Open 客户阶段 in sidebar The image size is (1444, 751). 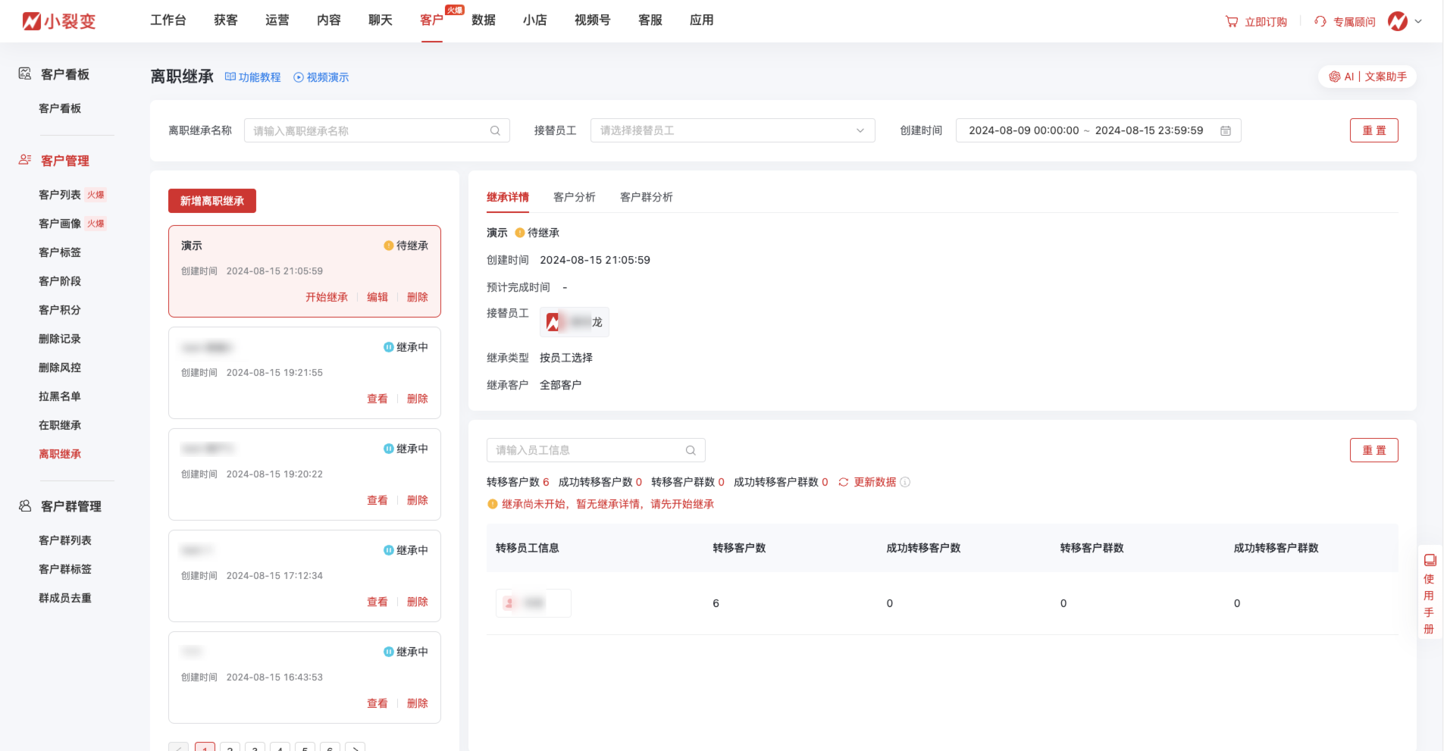coord(60,281)
